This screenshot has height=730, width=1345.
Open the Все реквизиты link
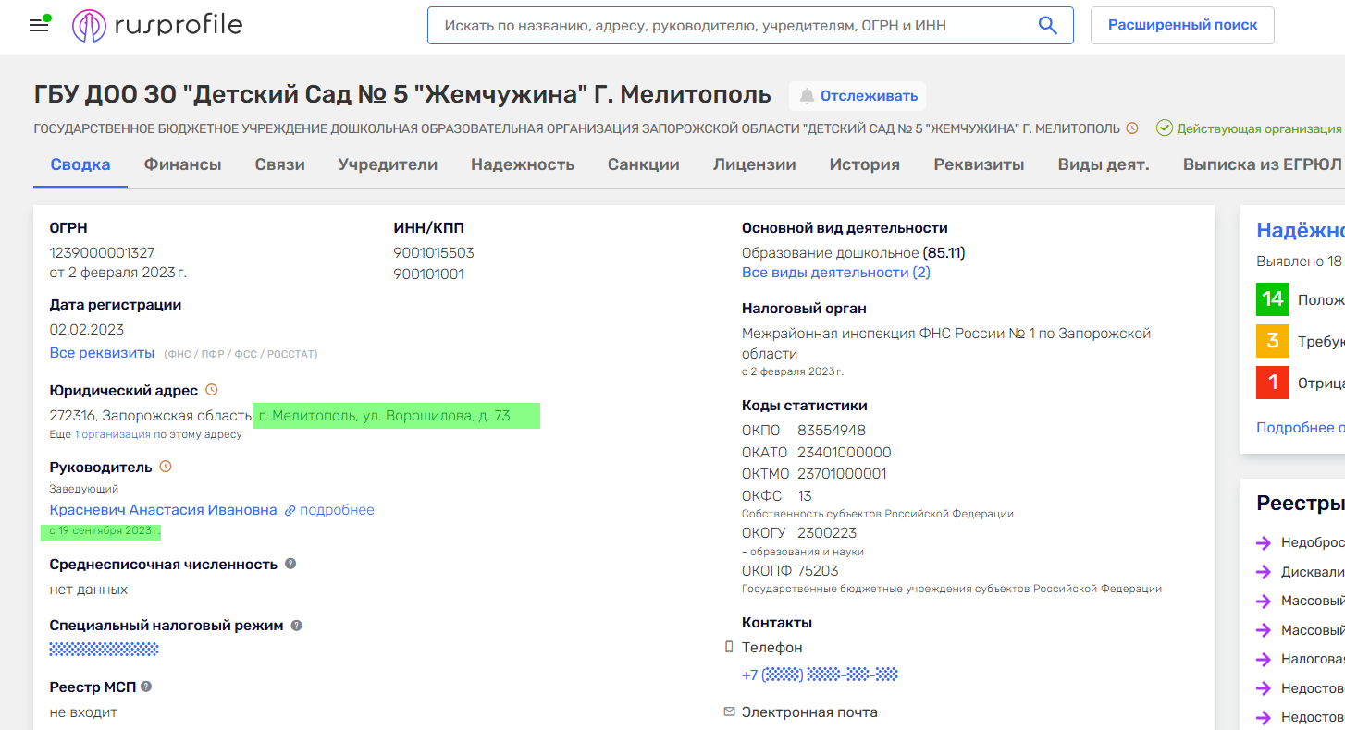[x=102, y=353]
